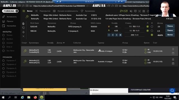Click the multiply asterisk stake button

[120, 35]
